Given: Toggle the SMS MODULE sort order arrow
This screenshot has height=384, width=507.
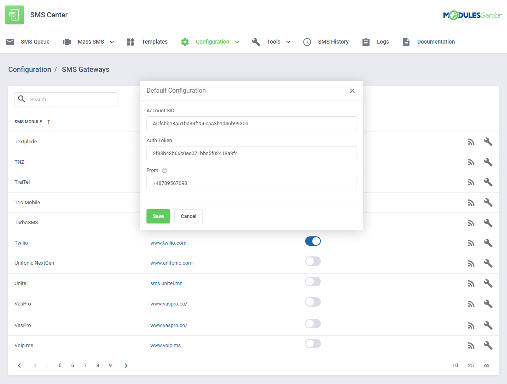Looking at the screenshot, I should click(x=49, y=122).
